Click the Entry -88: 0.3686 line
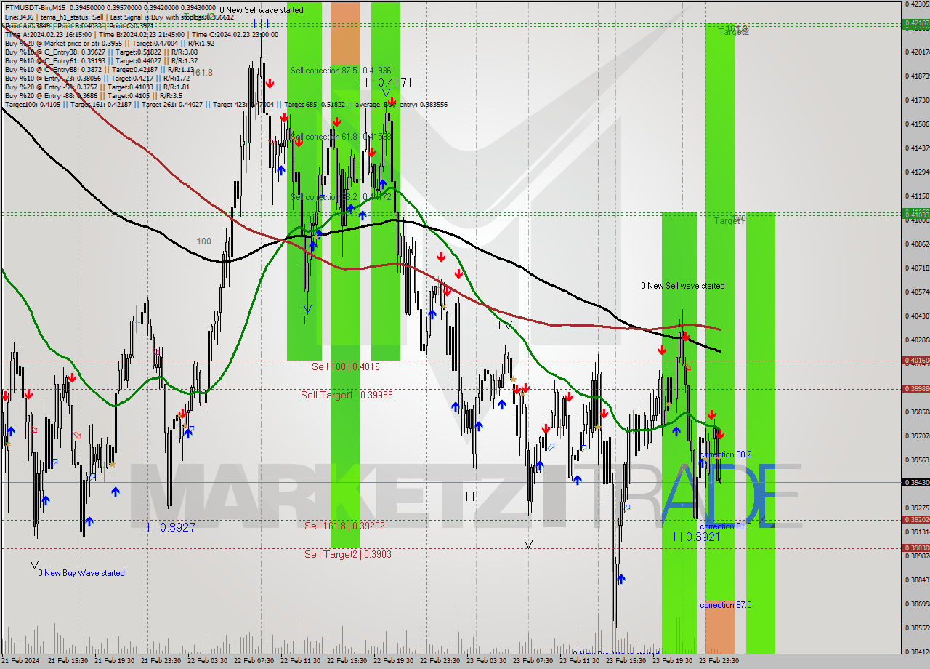 pyautogui.click(x=93, y=95)
